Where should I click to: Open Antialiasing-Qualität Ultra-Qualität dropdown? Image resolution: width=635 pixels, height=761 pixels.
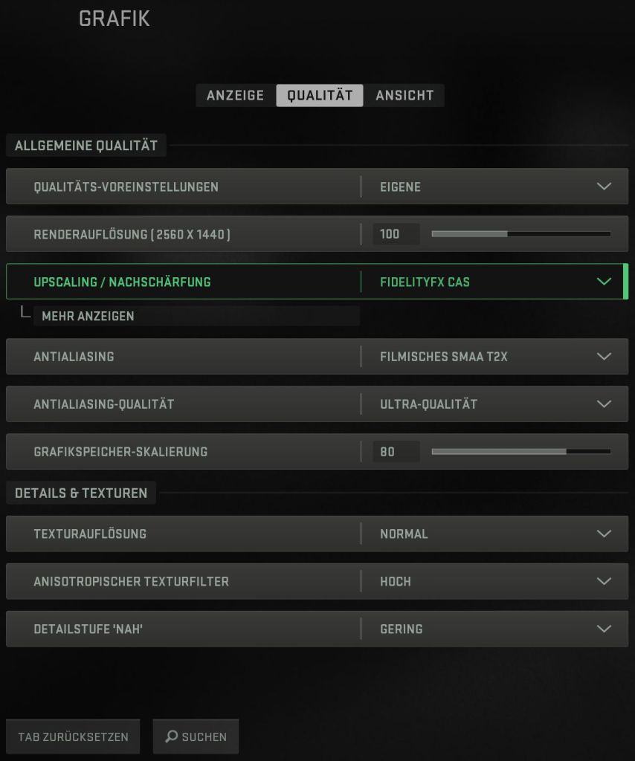point(494,404)
